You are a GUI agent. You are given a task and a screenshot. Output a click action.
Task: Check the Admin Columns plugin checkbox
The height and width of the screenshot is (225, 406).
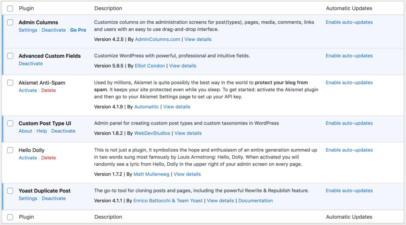point(10,22)
